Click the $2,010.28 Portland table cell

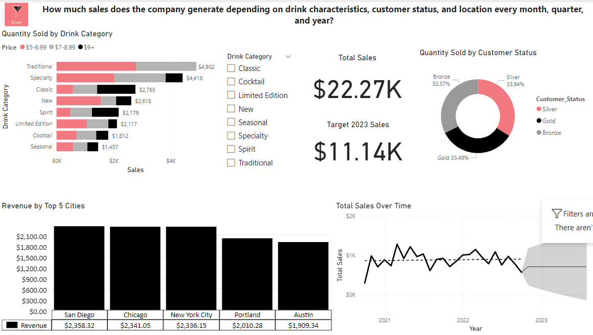coord(247,325)
